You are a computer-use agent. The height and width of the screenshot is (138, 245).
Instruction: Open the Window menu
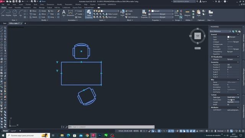coord(78,5)
